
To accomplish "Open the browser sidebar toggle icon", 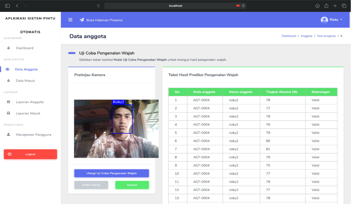I will [7, 6].
